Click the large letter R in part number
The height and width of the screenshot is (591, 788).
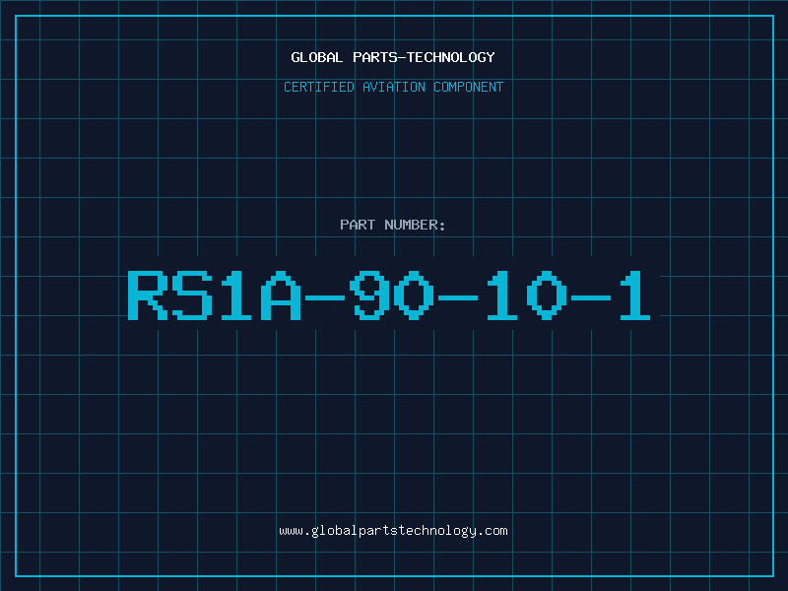(x=148, y=295)
